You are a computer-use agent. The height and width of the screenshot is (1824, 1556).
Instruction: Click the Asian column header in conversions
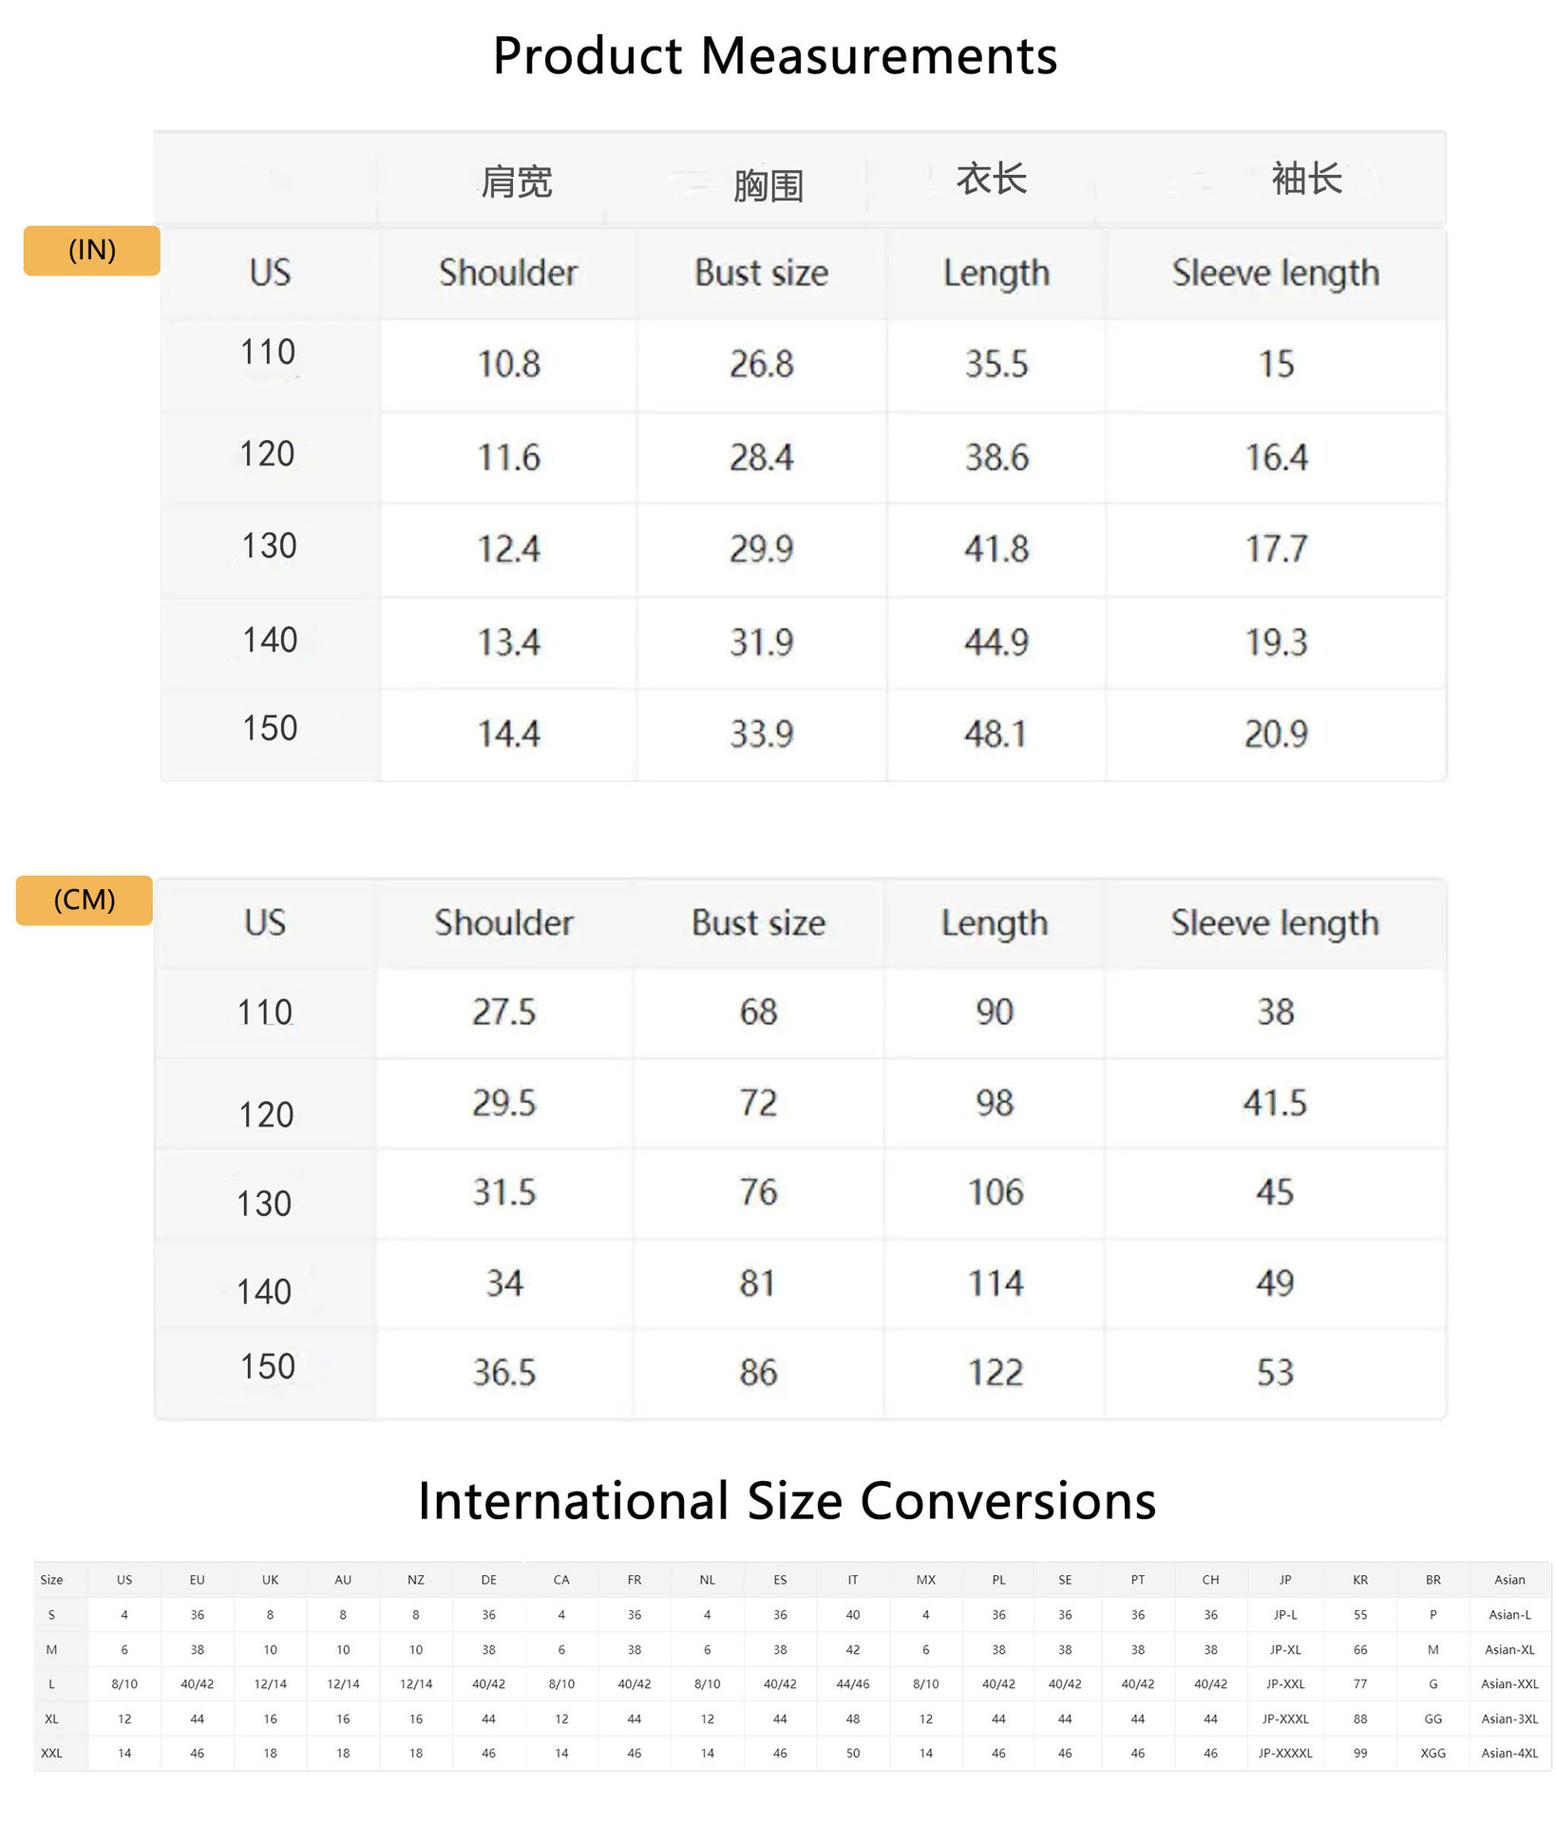click(1509, 1580)
